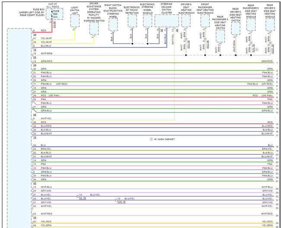Select the Electronics of Touch Detection component
The height and width of the screenshot is (228, 281).
click(132, 21)
